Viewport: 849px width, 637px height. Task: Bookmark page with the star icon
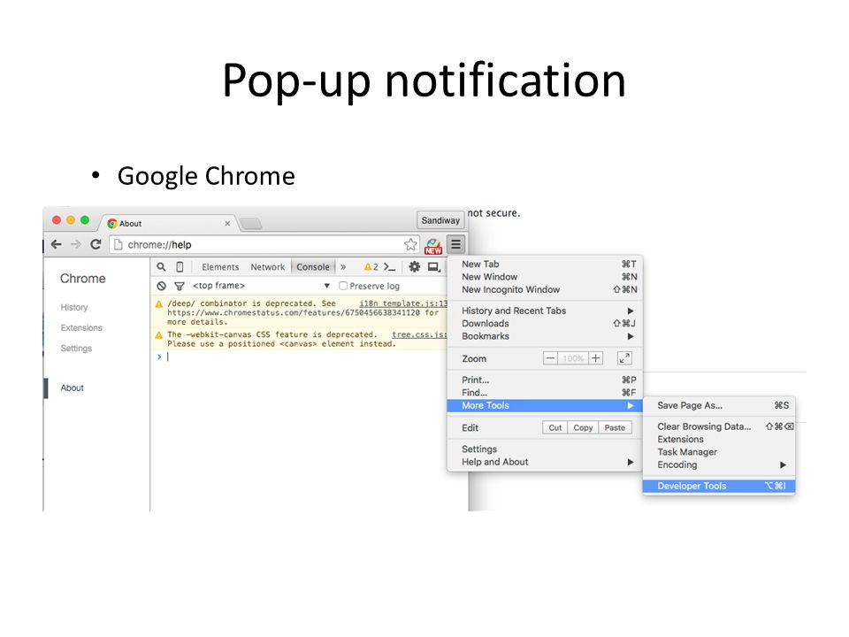click(410, 244)
